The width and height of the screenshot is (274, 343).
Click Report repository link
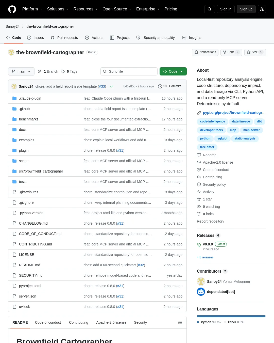(x=211, y=221)
